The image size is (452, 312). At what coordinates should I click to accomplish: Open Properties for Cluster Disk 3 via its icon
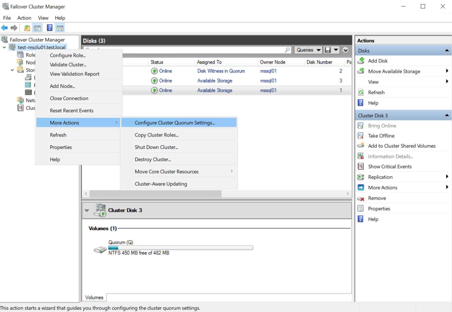pyautogui.click(x=361, y=208)
